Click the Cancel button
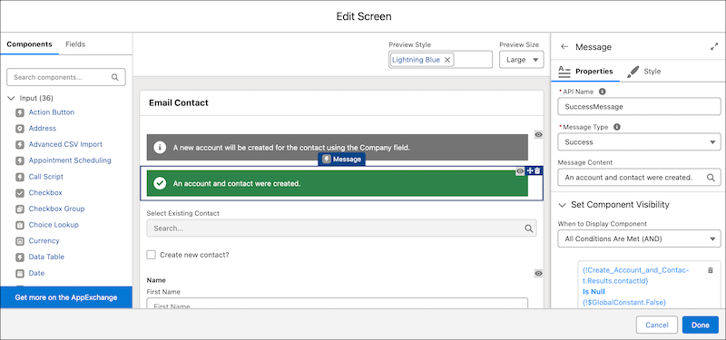Viewport: 726px width, 340px height. [x=656, y=325]
